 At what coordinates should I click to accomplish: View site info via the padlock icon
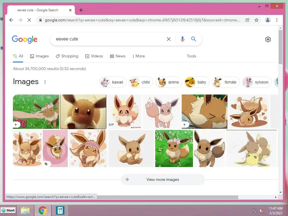pos(40,20)
